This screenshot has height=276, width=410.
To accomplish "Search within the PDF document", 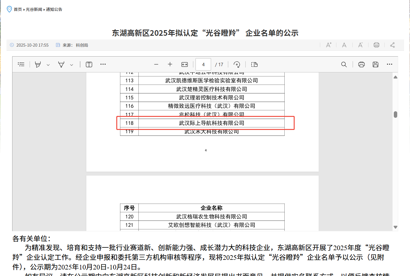I will click(344, 64).
